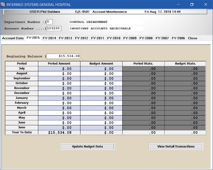213x170 pixels.
Task: Select February Period Amount cell
Action: pyautogui.click(x=59, y=103)
